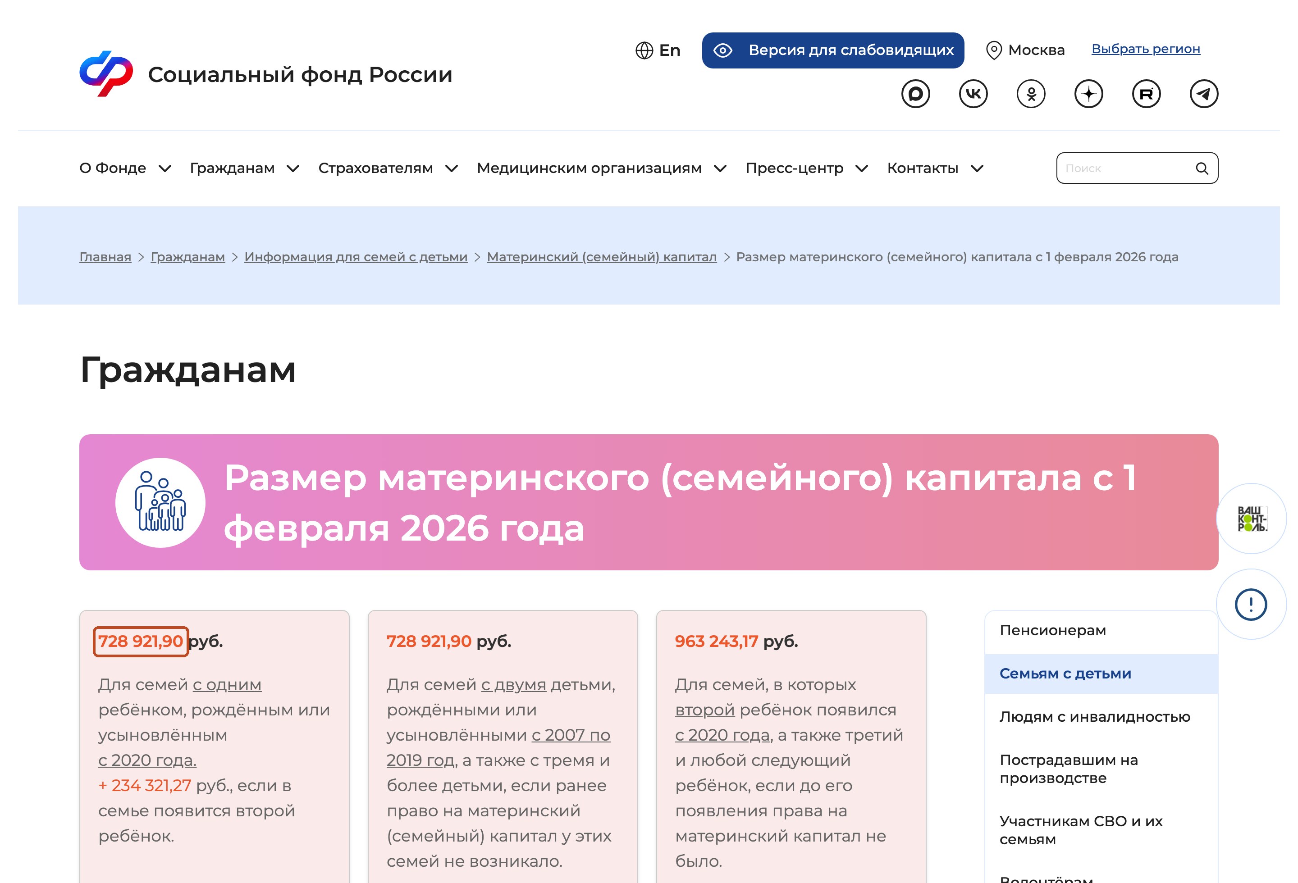Expand the 'Гражданам' navigation chevron

pos(293,168)
